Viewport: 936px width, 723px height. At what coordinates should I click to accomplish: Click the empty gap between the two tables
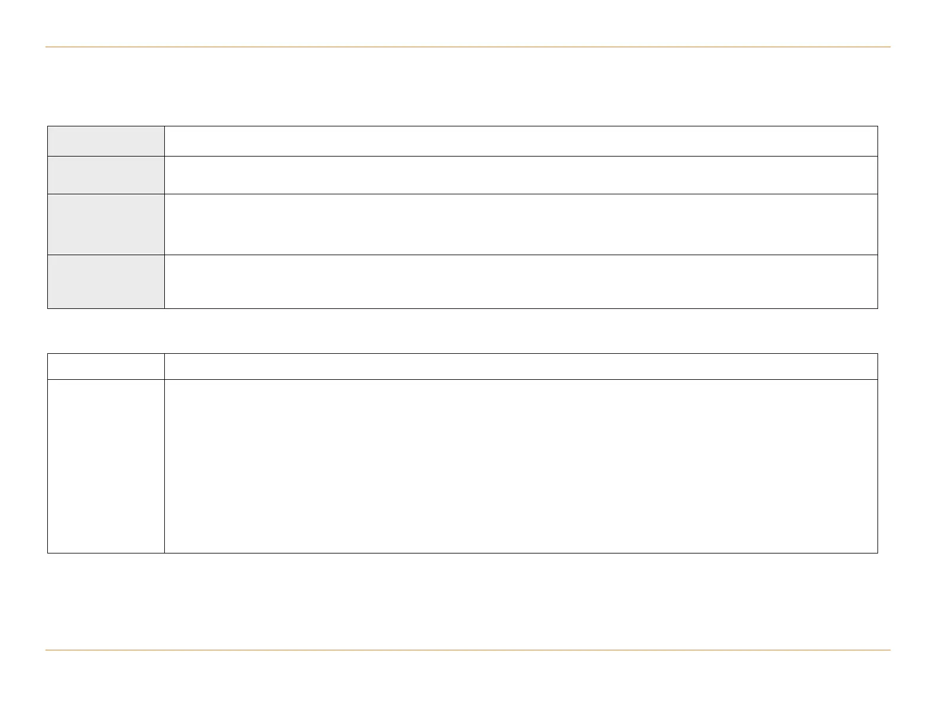(467, 331)
